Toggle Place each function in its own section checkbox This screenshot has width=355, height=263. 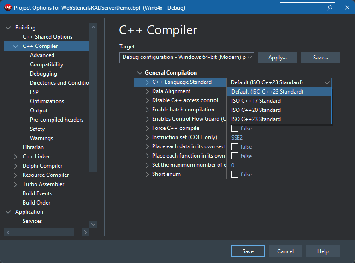pos(235,156)
